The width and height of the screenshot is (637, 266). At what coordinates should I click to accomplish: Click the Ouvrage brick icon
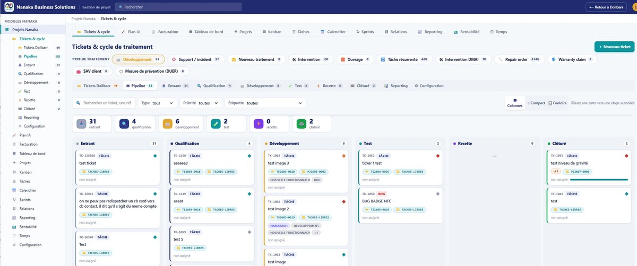pos(343,59)
